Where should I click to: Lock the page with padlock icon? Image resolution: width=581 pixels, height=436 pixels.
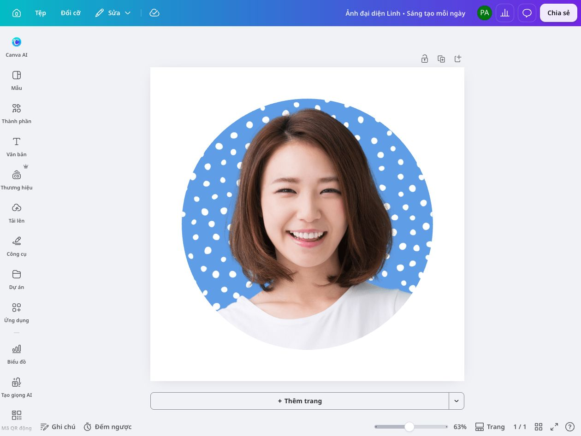tap(425, 59)
